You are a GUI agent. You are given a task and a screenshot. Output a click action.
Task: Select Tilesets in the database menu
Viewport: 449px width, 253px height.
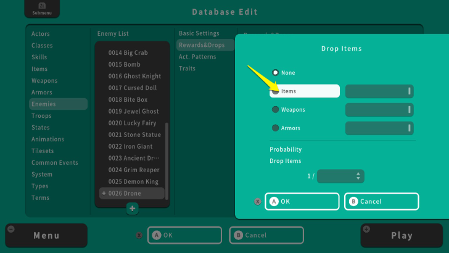[x=43, y=151]
